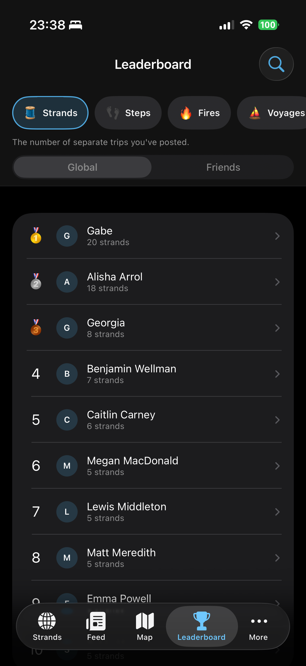Tap Alisha Arrol's avatar circle
This screenshot has width=306, height=666.
tap(67, 282)
